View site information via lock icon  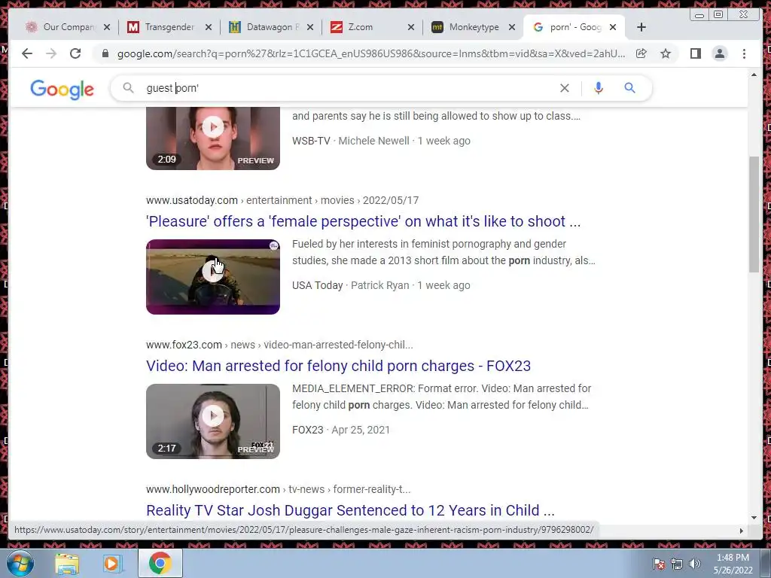click(x=105, y=53)
